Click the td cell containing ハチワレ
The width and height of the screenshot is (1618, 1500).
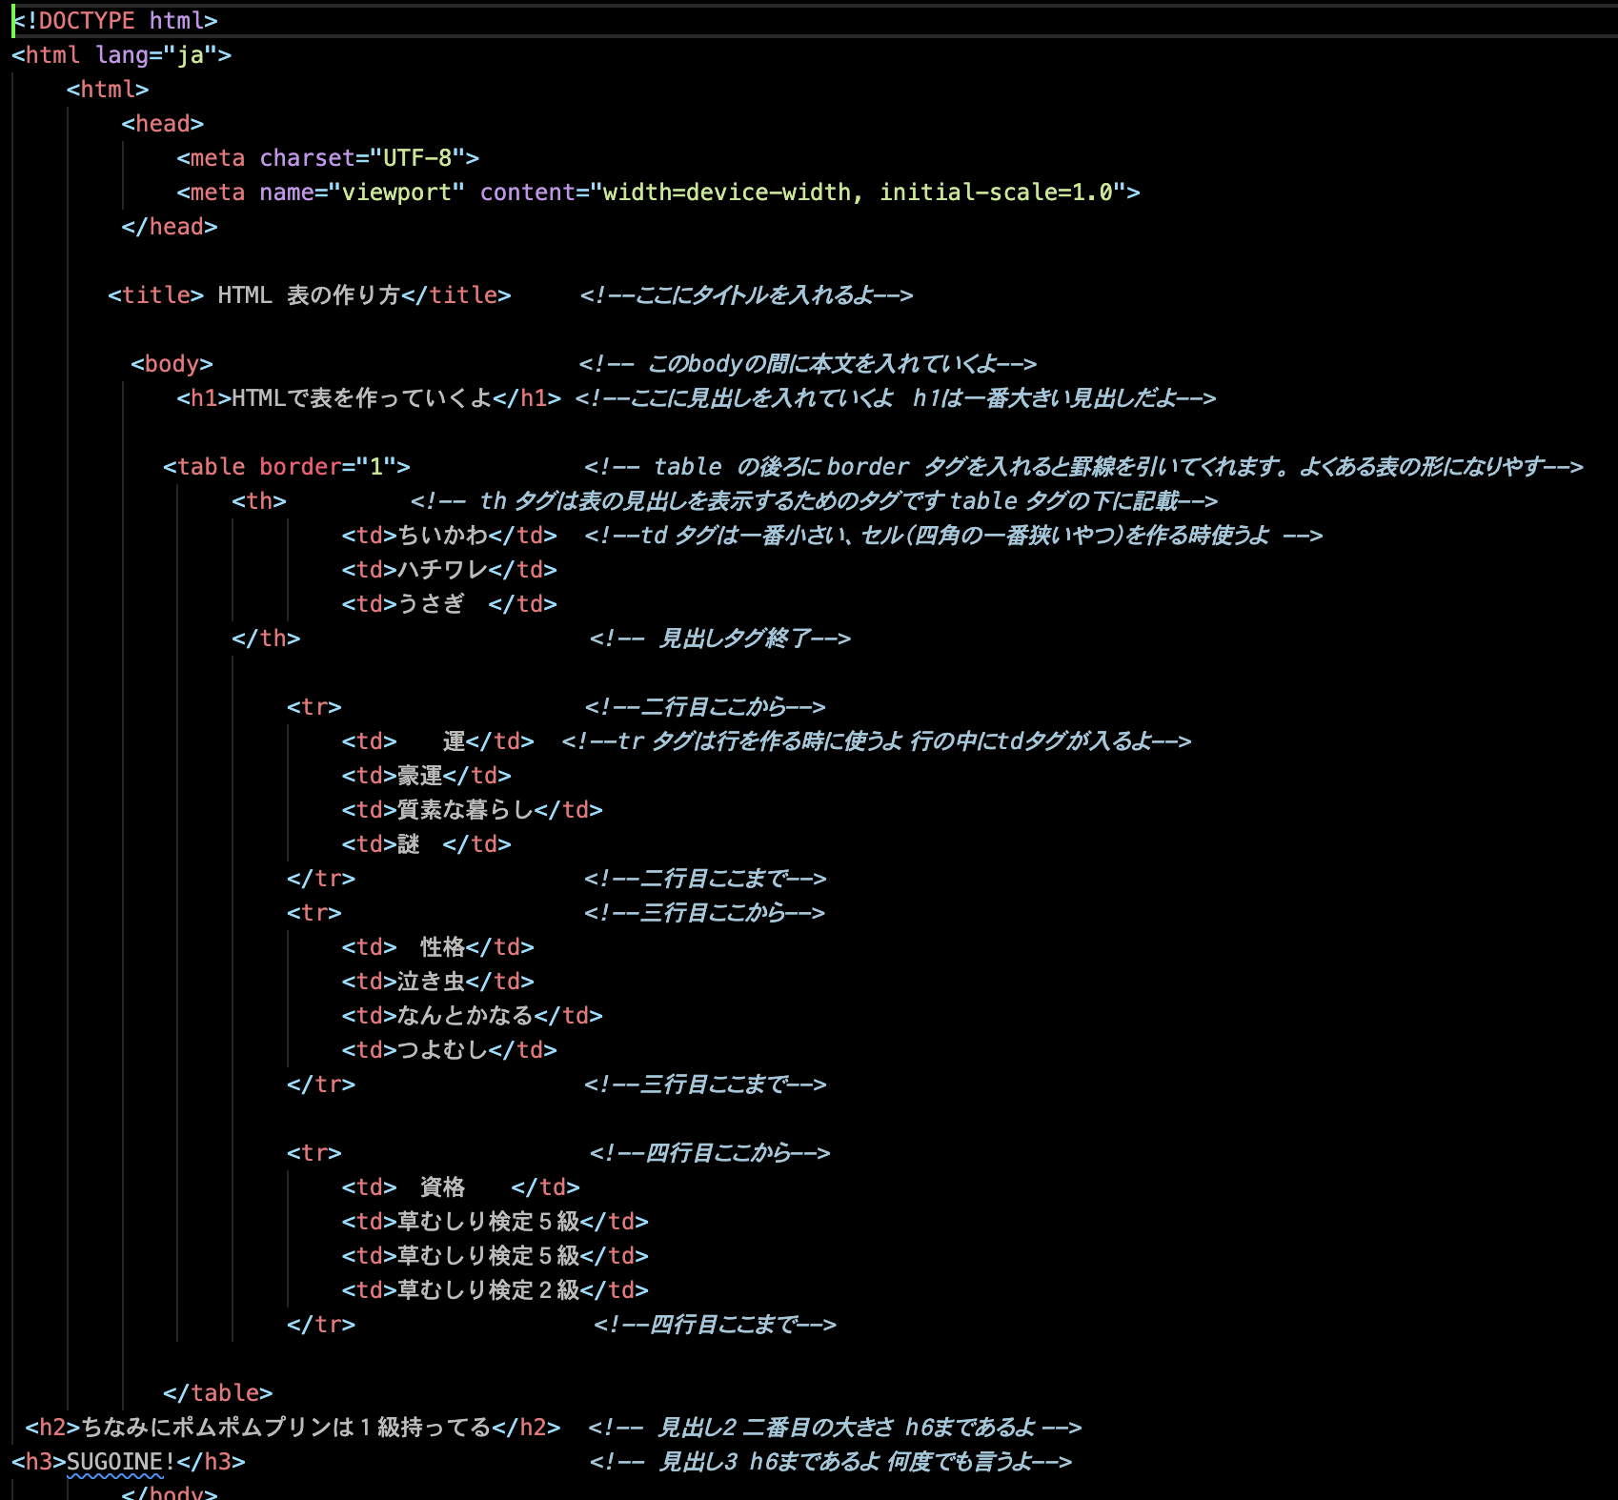pyautogui.click(x=443, y=569)
